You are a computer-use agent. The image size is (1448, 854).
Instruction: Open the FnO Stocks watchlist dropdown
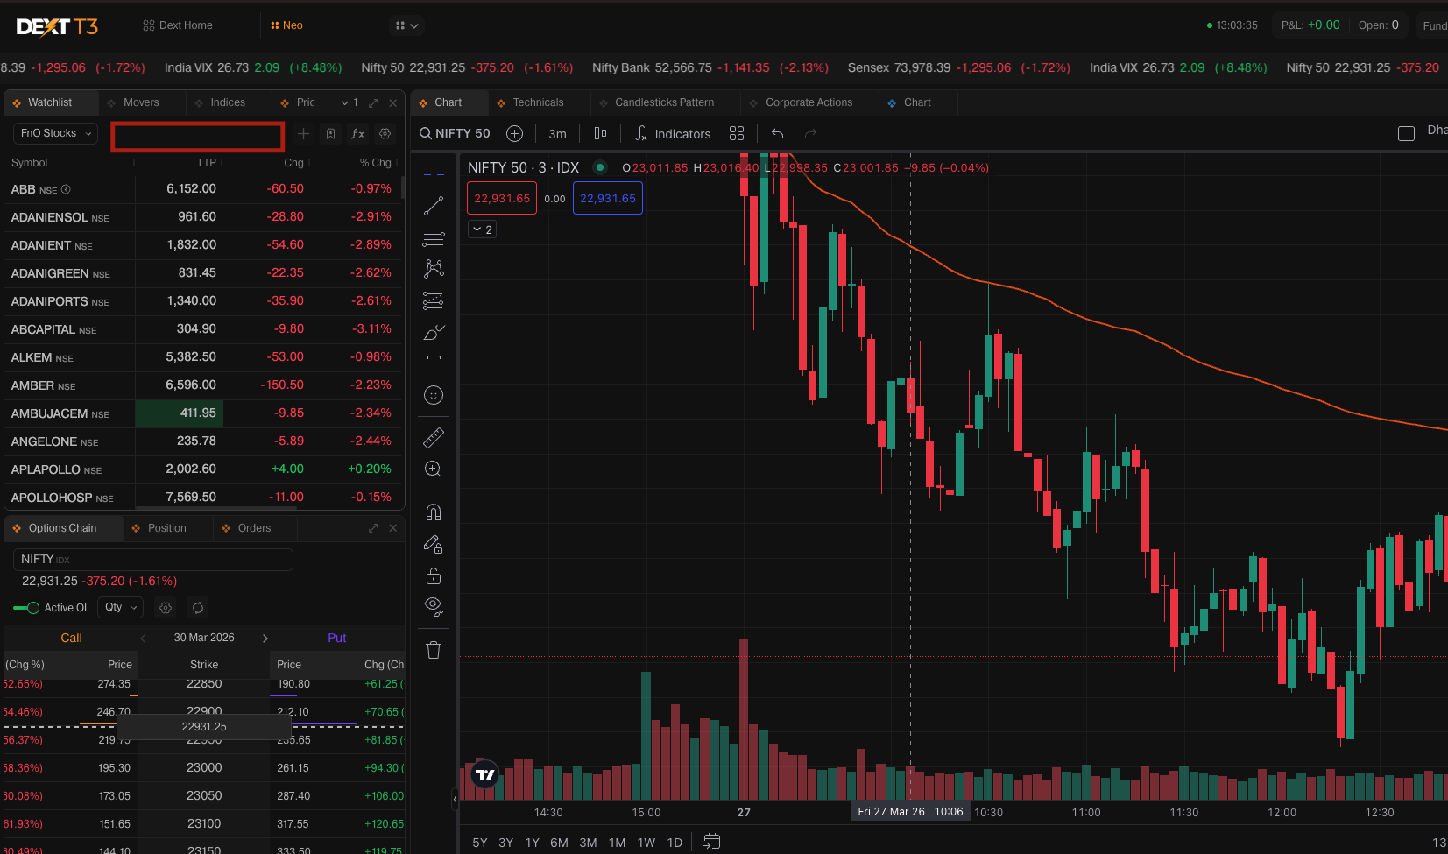55,133
